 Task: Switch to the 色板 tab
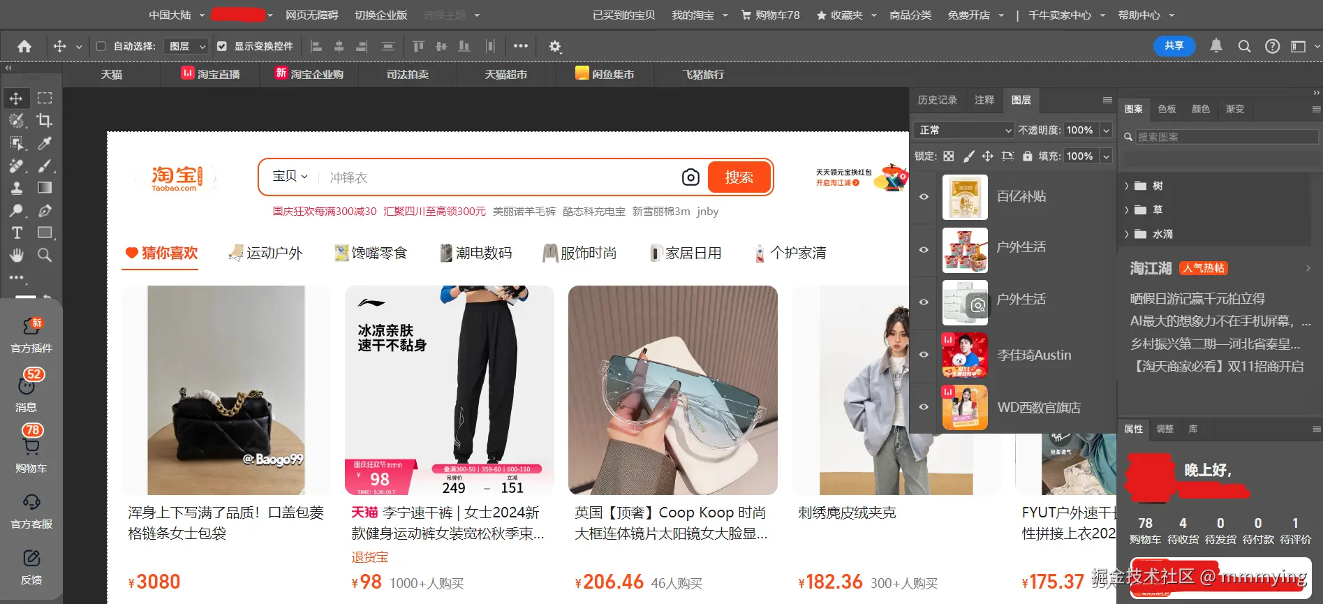(x=1167, y=109)
